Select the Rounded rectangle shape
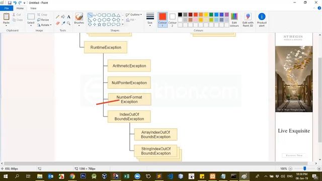The image size is (322, 181). coord(109,15)
